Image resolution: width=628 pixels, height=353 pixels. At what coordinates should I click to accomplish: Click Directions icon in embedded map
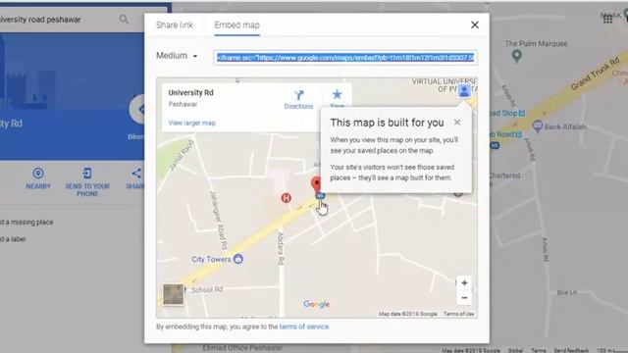click(298, 95)
